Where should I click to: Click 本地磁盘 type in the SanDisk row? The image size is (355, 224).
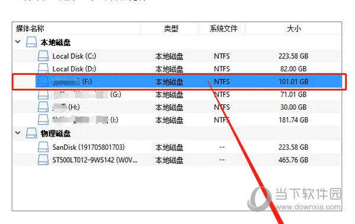[169, 147]
